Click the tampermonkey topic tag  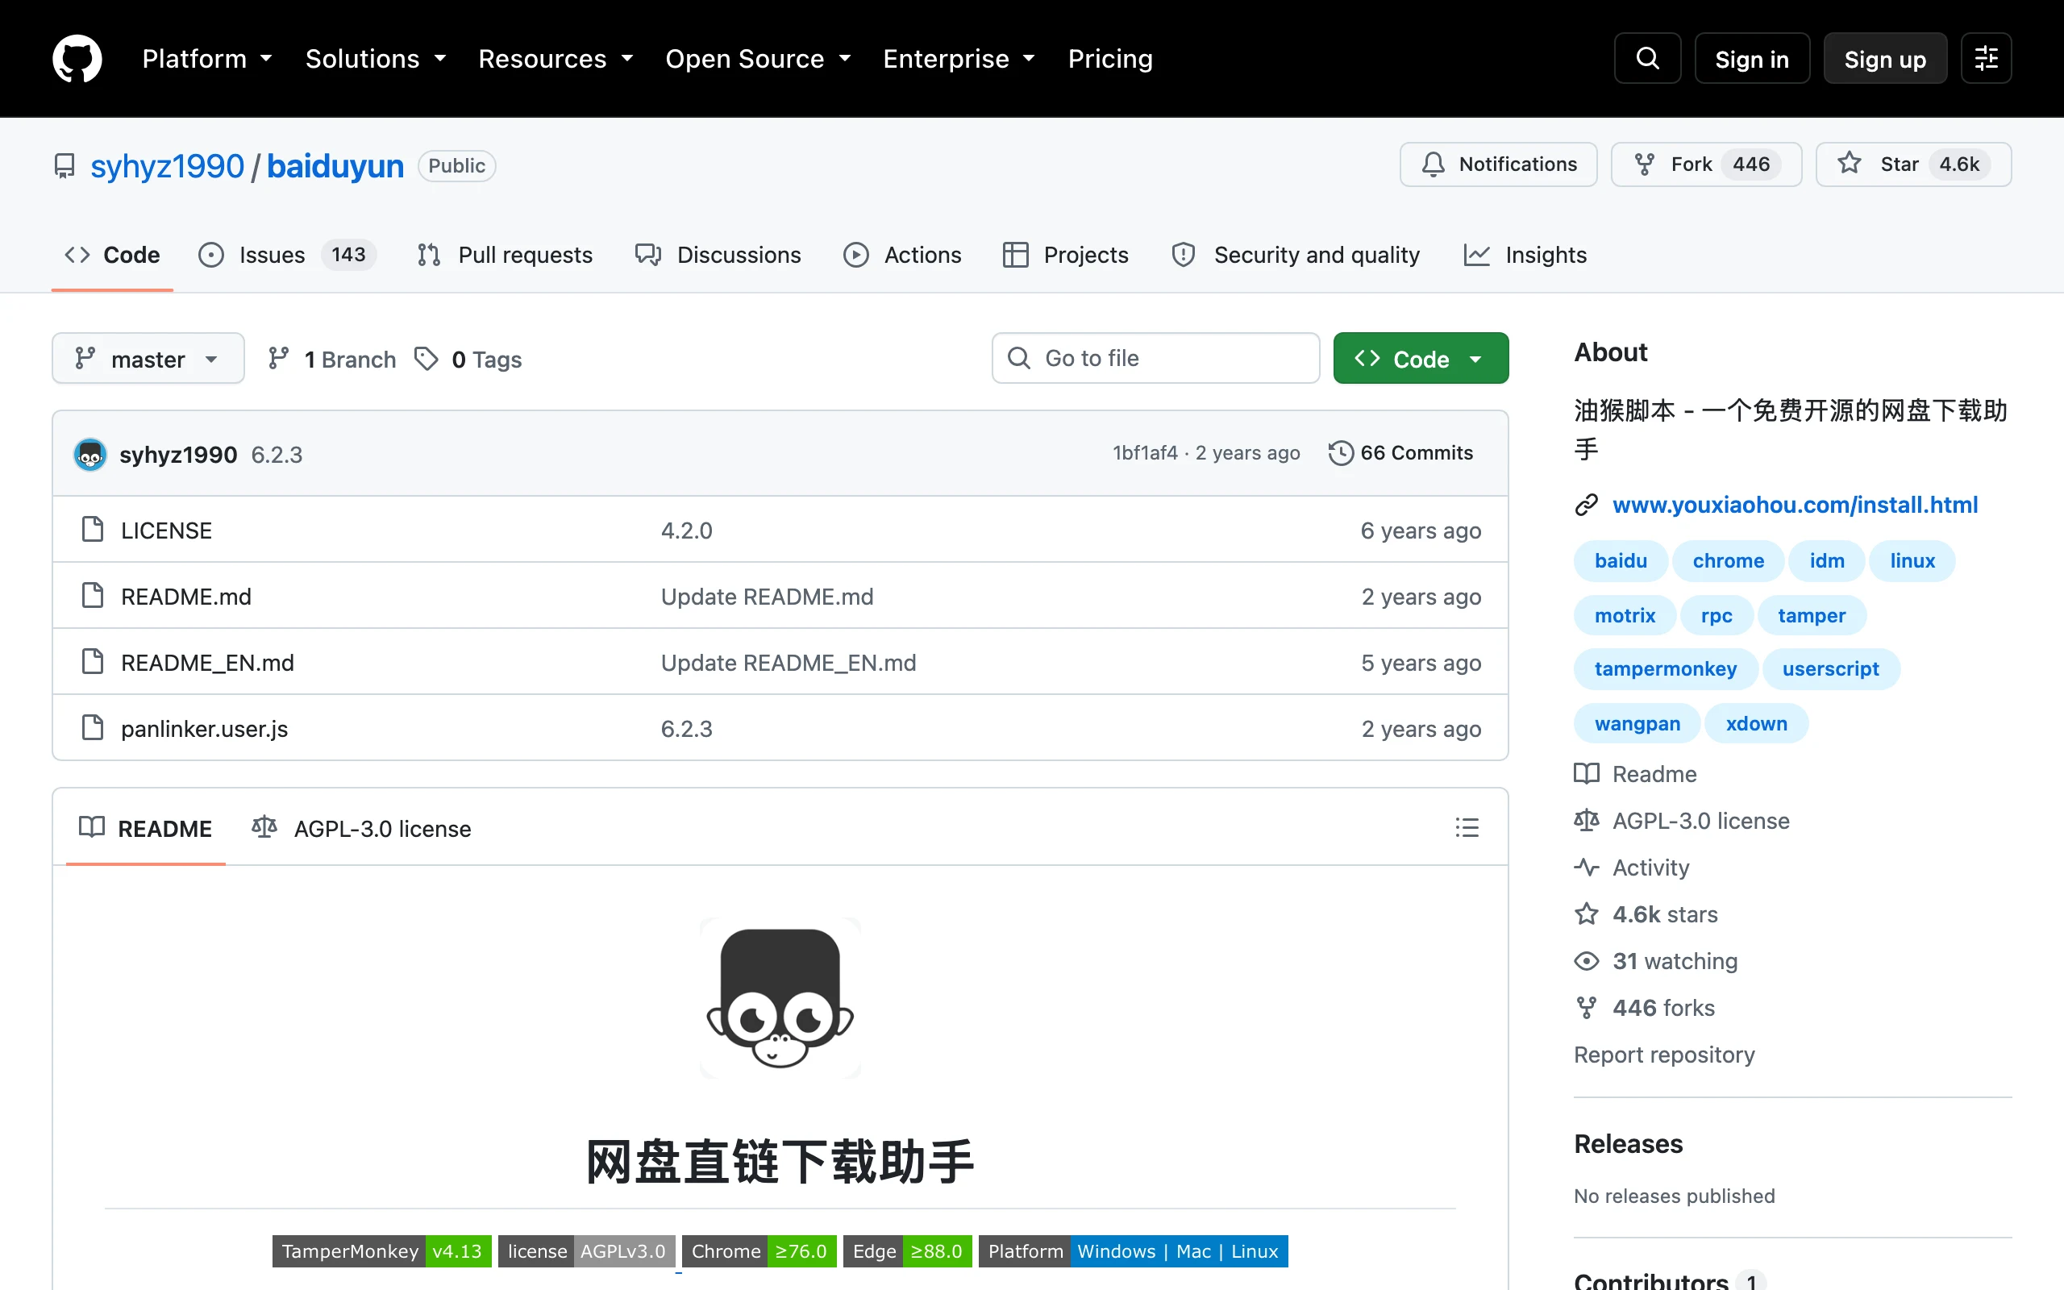[x=1665, y=669]
